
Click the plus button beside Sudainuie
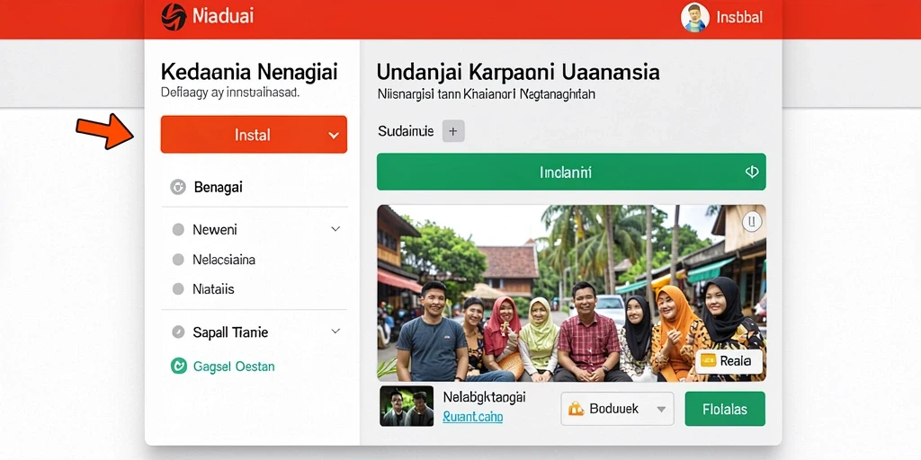[x=453, y=131]
